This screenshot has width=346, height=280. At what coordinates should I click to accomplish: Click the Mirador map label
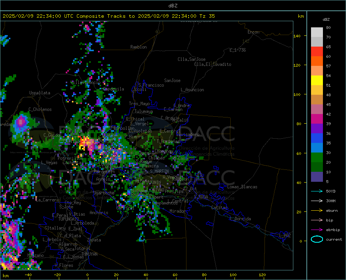pyautogui.click(x=178, y=211)
